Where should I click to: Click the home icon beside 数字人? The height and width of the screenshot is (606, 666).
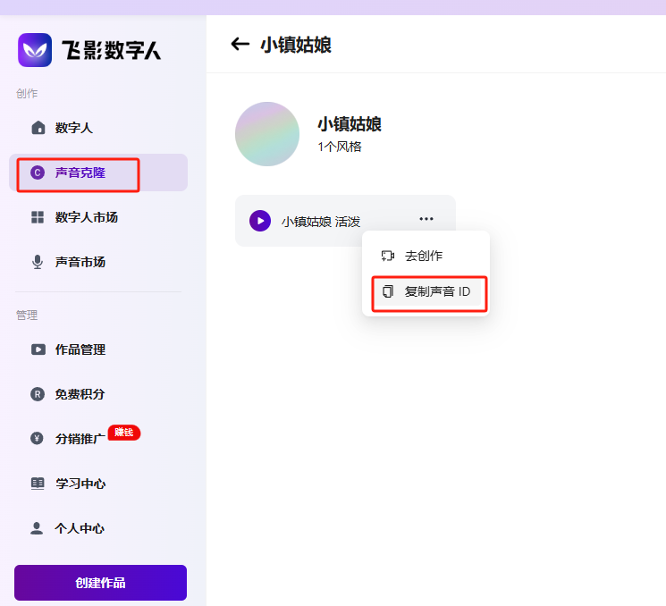pyautogui.click(x=38, y=128)
